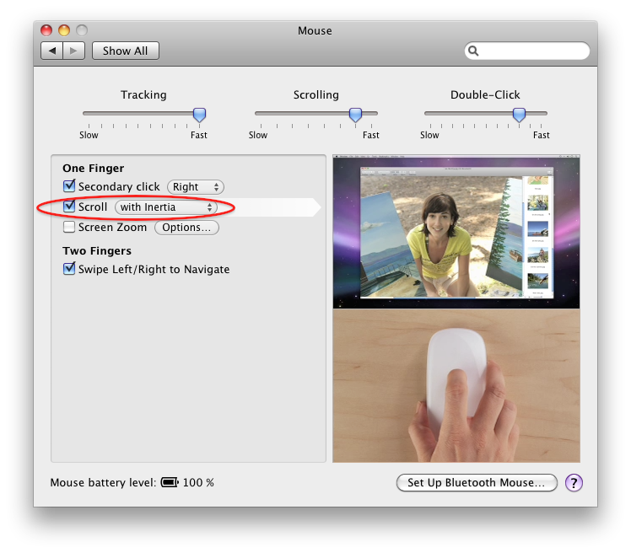The image size is (631, 553).
Task: Click Fast label under Double-Click slider
Action: point(542,135)
